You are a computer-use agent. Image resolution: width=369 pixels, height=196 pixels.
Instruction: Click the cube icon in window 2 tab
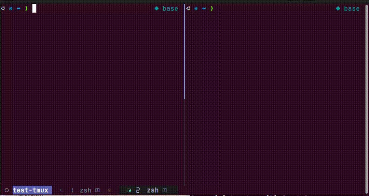[128, 190]
